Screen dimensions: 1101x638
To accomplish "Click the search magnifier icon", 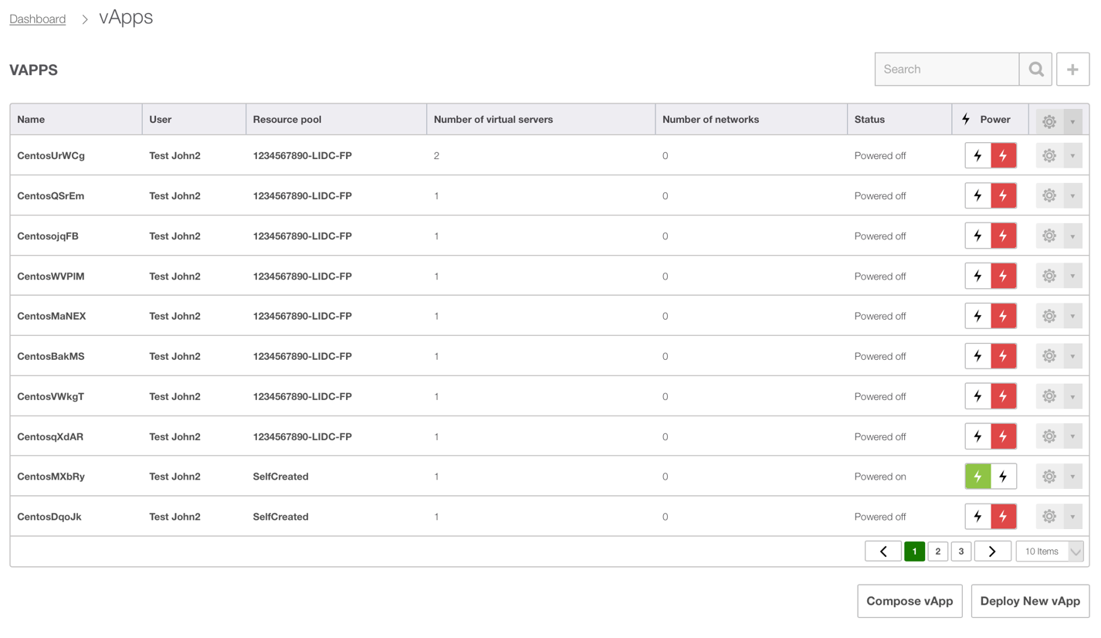I will [1035, 69].
